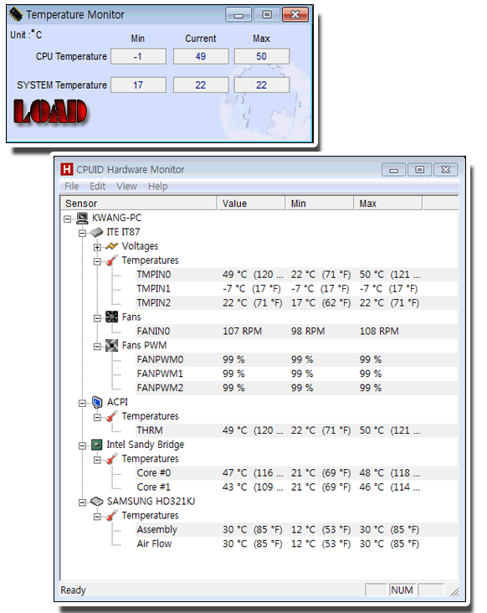
Task: Click the Value column header
Action: [x=251, y=203]
